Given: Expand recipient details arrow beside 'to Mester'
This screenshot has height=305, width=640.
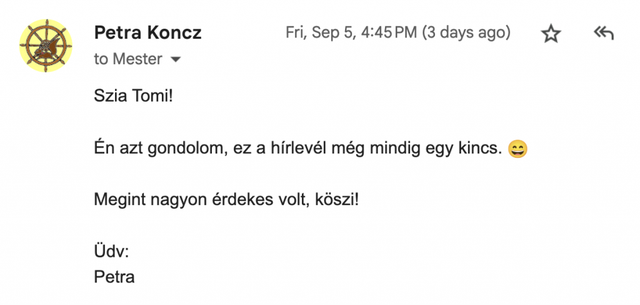Looking at the screenshot, I should click(x=176, y=60).
